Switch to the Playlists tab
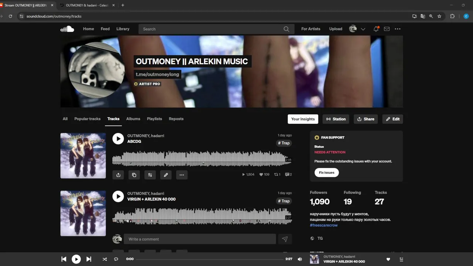Image resolution: width=473 pixels, height=266 pixels. coord(154,119)
